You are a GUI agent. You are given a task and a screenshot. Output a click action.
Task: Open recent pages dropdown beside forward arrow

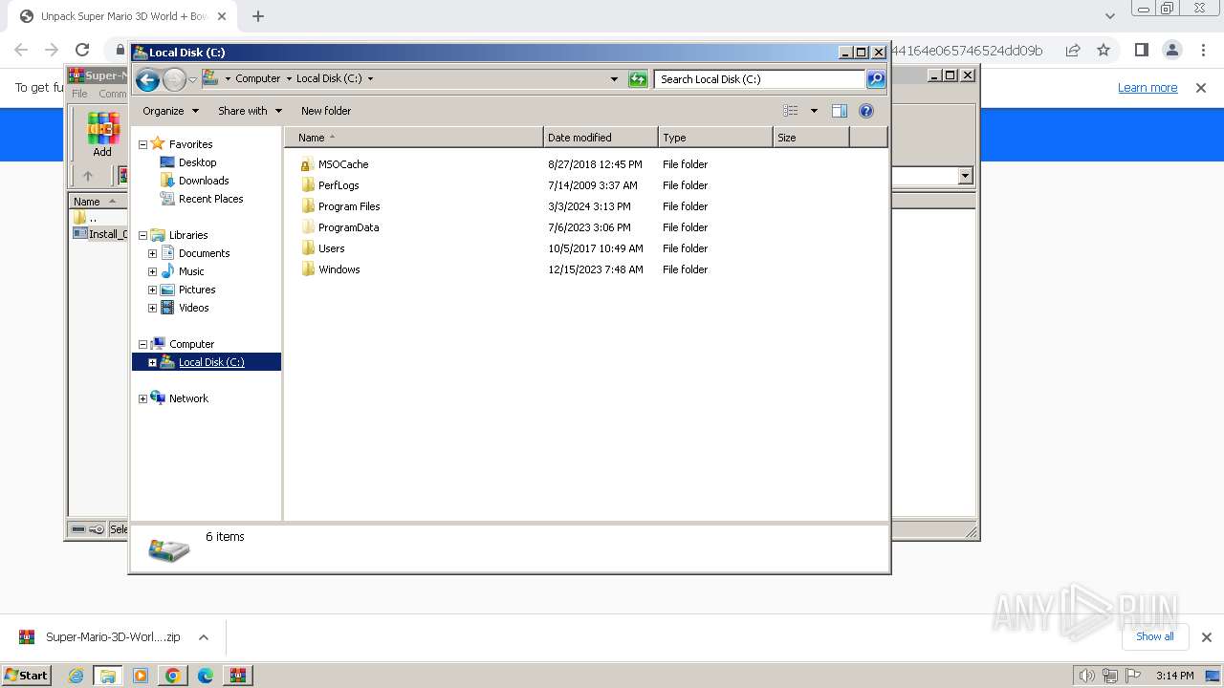pyautogui.click(x=192, y=80)
